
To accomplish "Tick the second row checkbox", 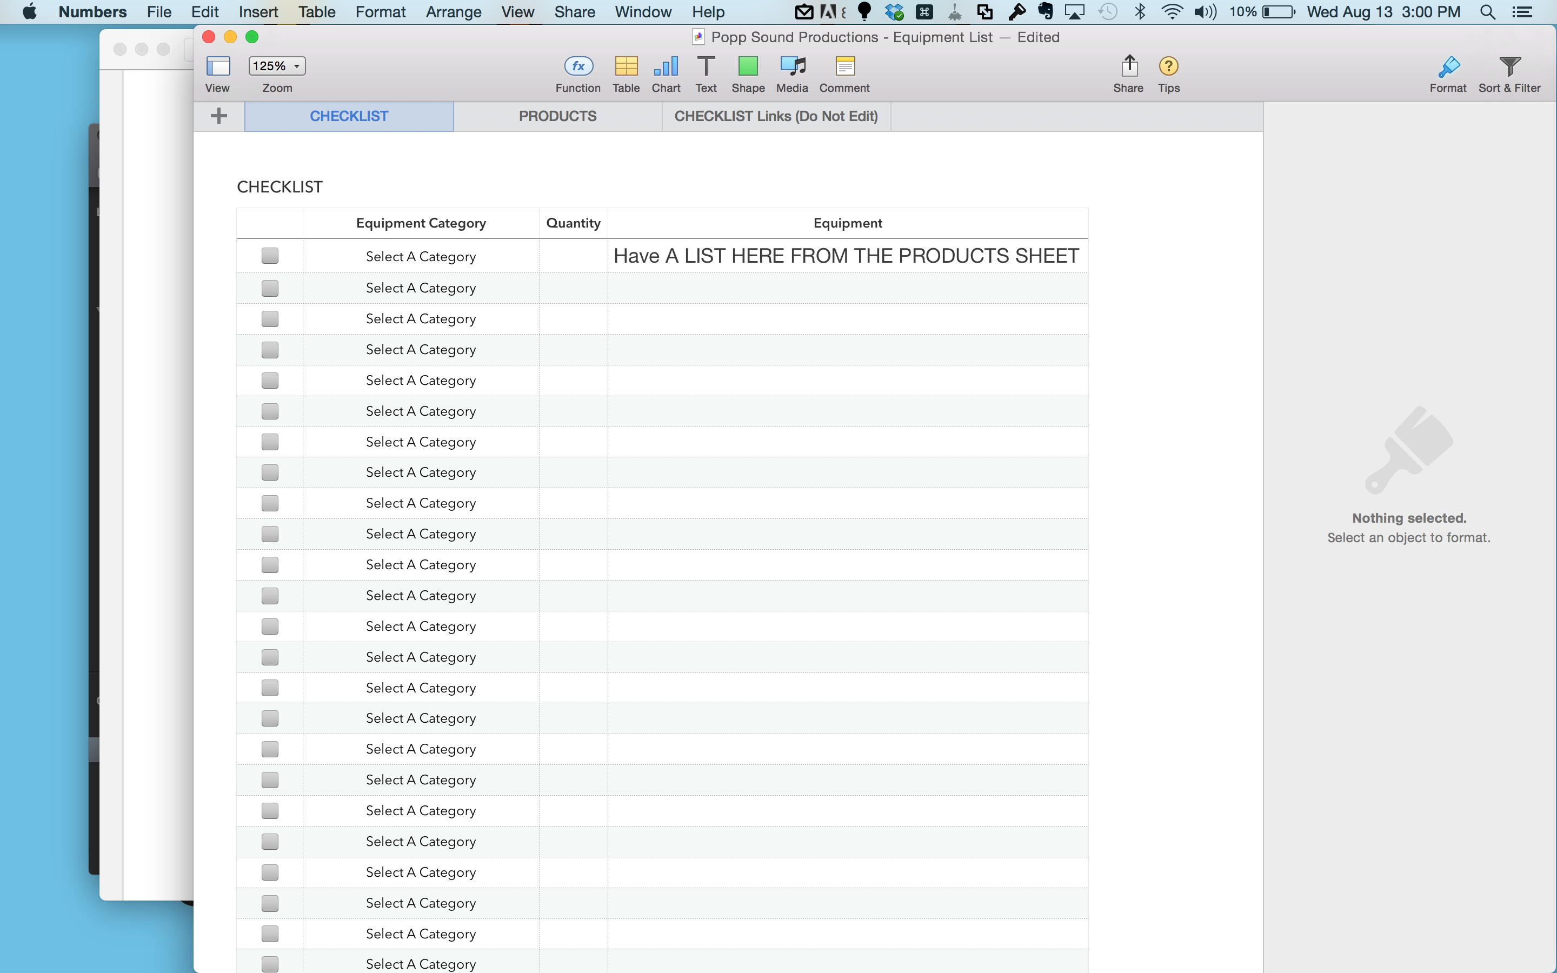I will coord(270,288).
